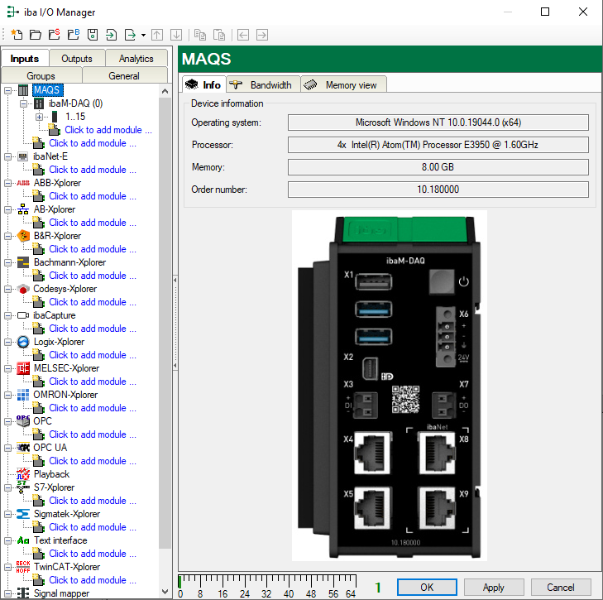
Task: Collapse the ibaM-DAQ (0) tree node
Action: pos(23,103)
